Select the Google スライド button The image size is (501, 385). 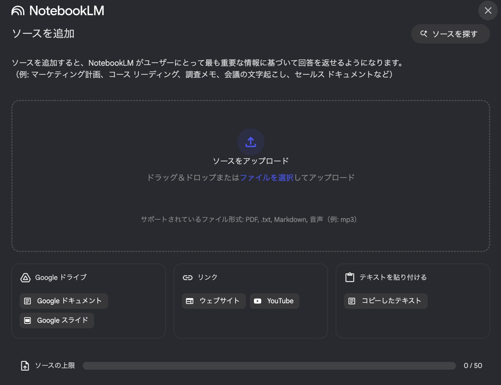[x=57, y=320]
